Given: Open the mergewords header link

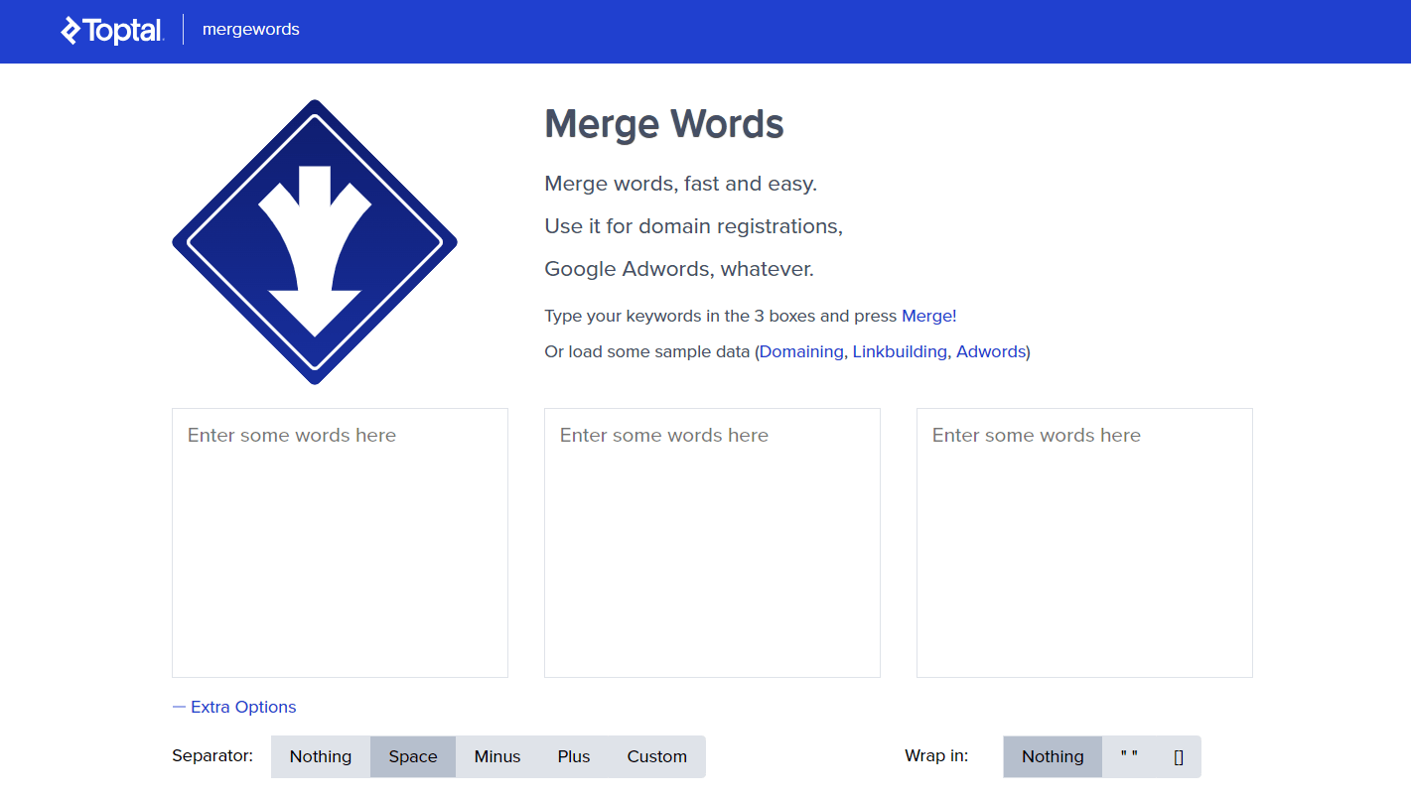Looking at the screenshot, I should (250, 30).
